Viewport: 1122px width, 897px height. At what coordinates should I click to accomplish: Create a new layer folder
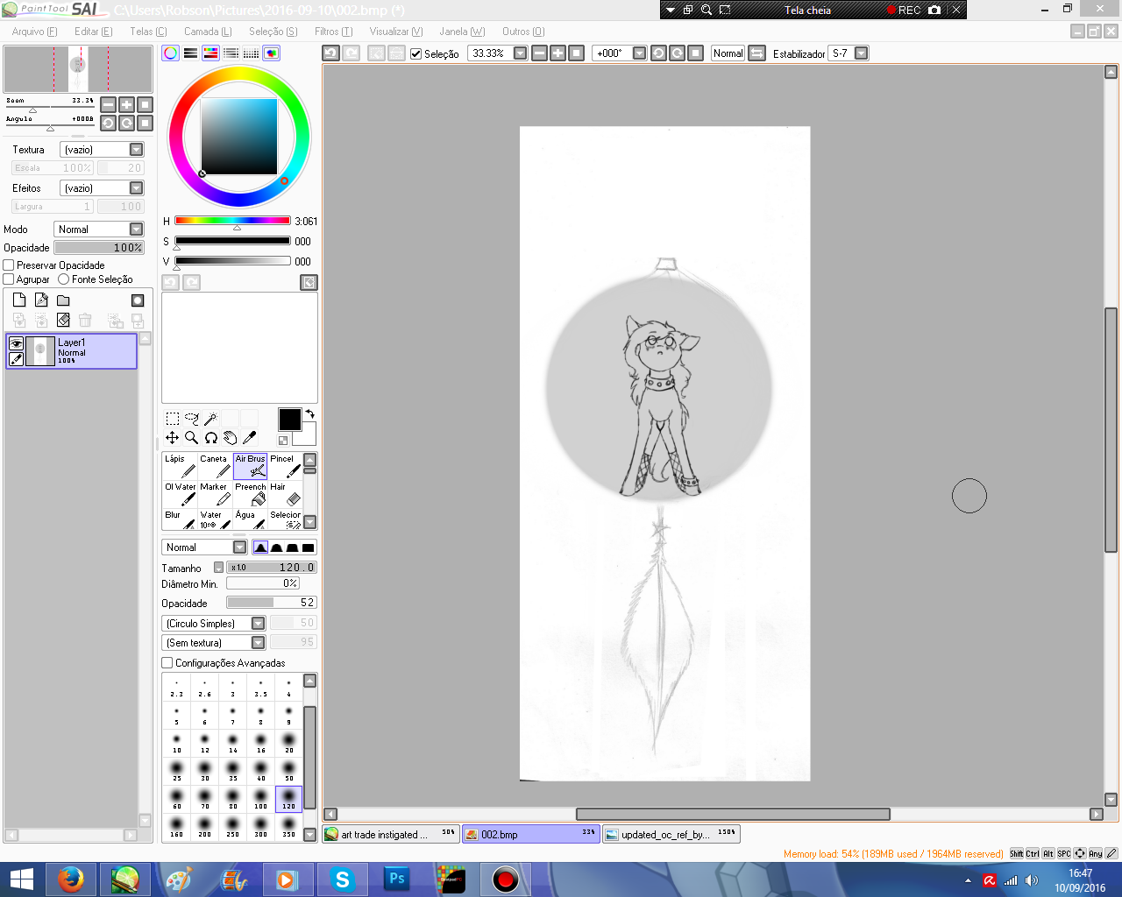(63, 300)
